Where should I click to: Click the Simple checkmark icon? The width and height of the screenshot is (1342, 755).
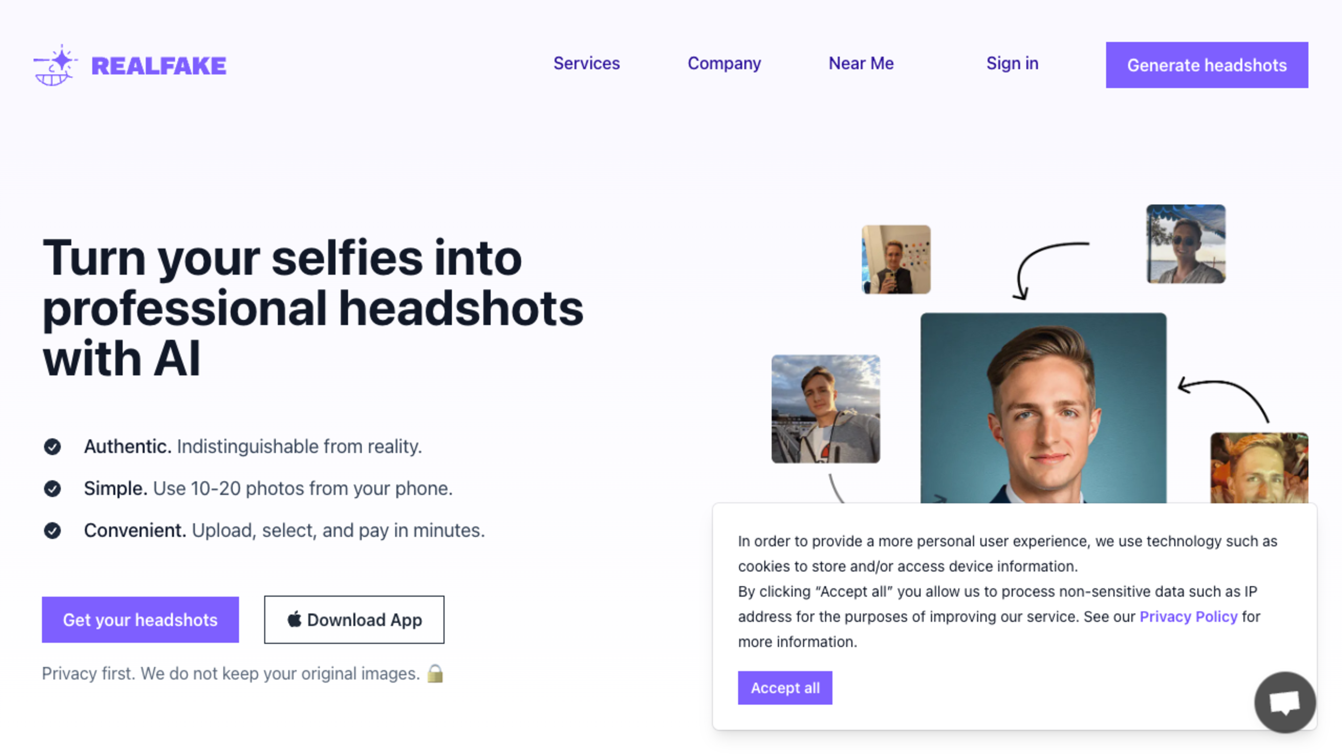point(52,488)
